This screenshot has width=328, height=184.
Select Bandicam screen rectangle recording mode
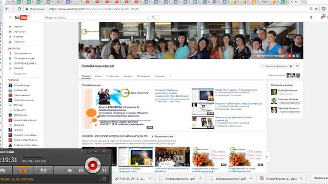tap(23, 170)
